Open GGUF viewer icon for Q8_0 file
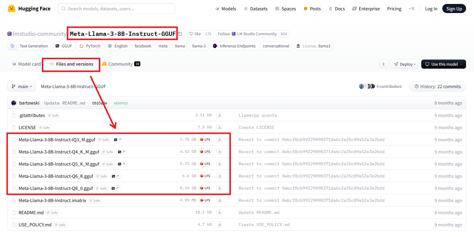 tap(115, 188)
